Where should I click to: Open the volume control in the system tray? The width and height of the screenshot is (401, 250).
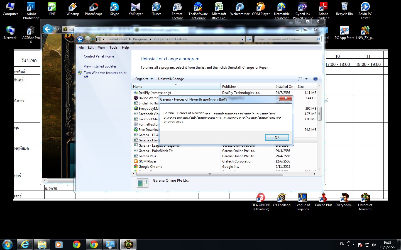tap(373, 245)
